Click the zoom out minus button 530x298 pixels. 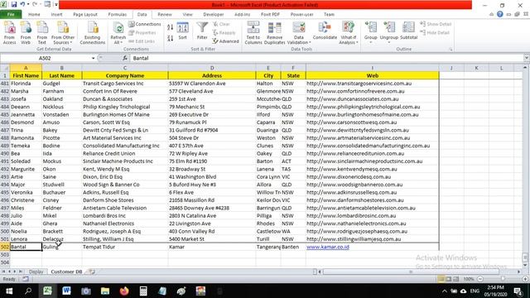[x=480, y=279]
